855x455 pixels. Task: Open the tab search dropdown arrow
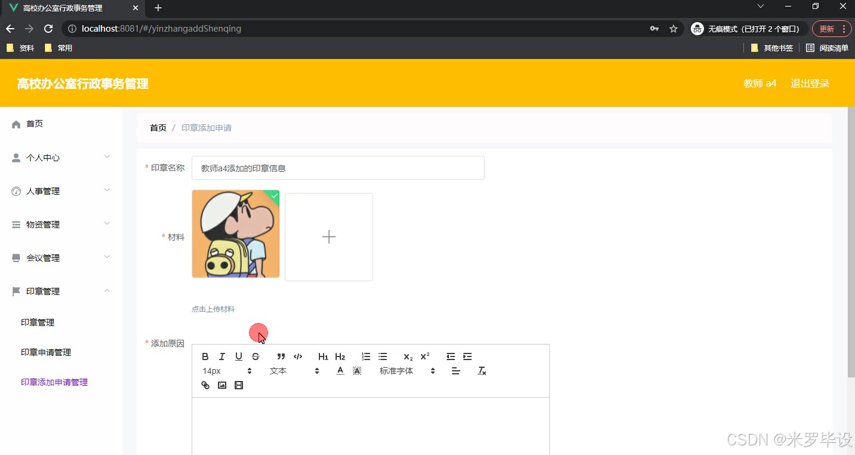761,6
